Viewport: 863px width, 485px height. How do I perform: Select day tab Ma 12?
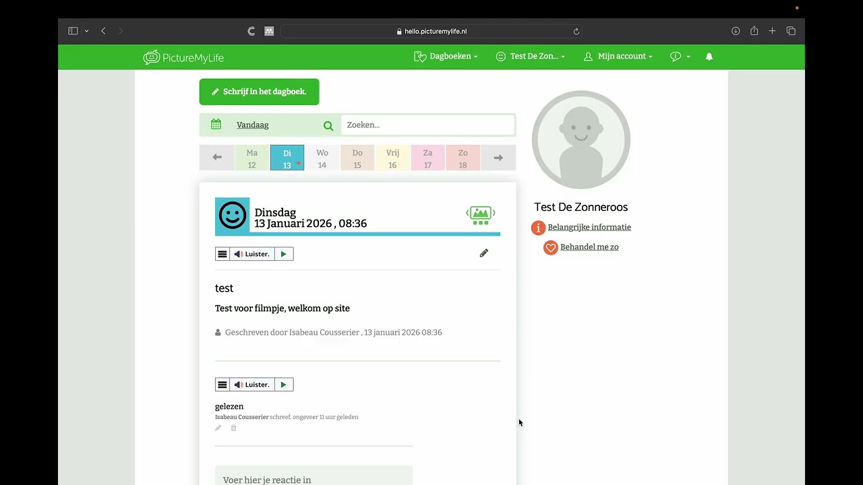pos(252,158)
